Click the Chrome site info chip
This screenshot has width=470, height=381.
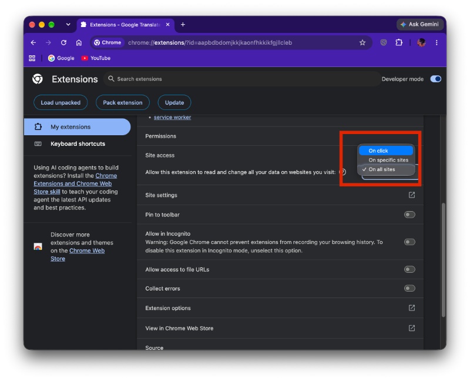tap(108, 42)
